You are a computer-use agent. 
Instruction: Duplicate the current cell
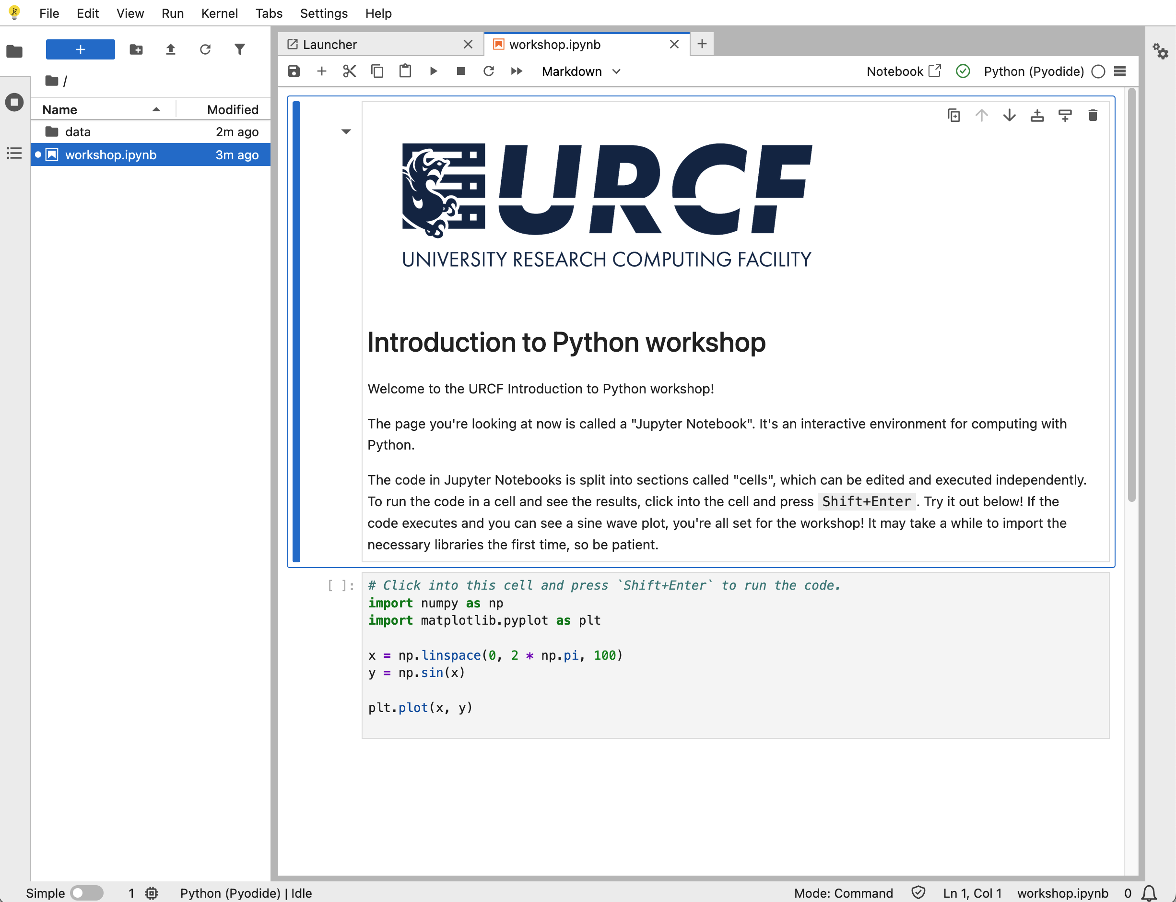coord(954,115)
